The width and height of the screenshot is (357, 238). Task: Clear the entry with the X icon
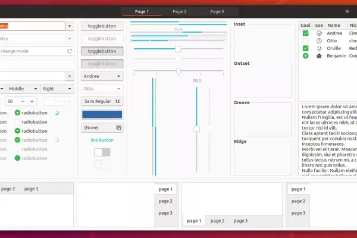tap(70, 76)
